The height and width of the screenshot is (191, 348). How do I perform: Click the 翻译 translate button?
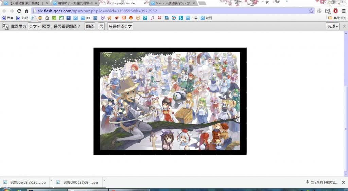(90, 27)
